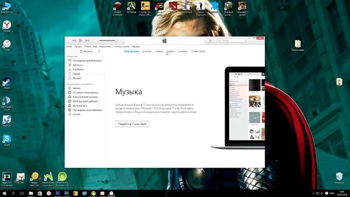Open the Файл menu
Screen dimensions: 350x197
click(x=69, y=47)
